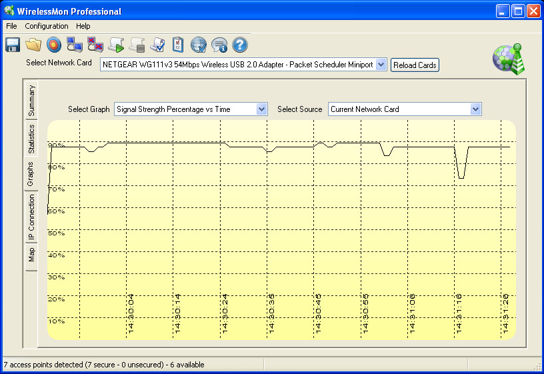Open the IP Connection tab

point(31,217)
